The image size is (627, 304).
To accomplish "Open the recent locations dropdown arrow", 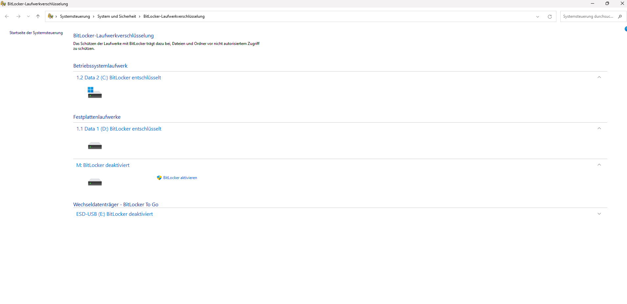I will pos(28,16).
